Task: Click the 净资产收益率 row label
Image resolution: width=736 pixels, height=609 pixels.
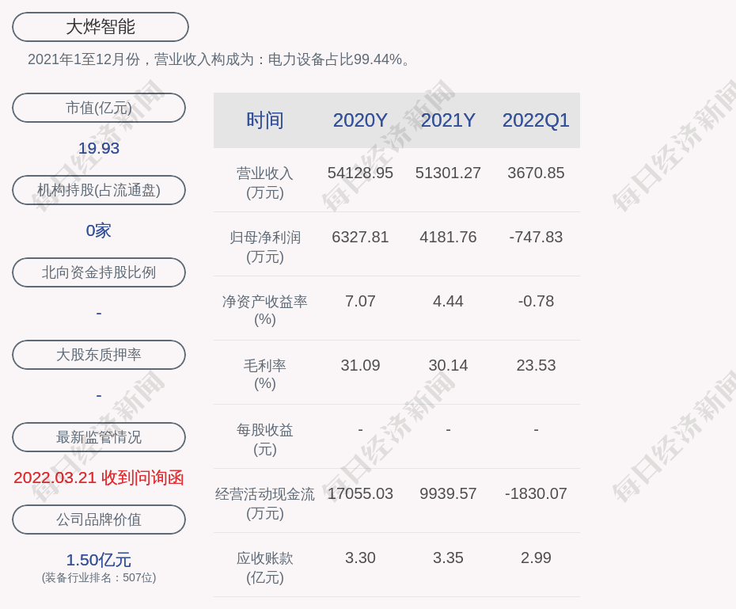Action: tap(265, 310)
